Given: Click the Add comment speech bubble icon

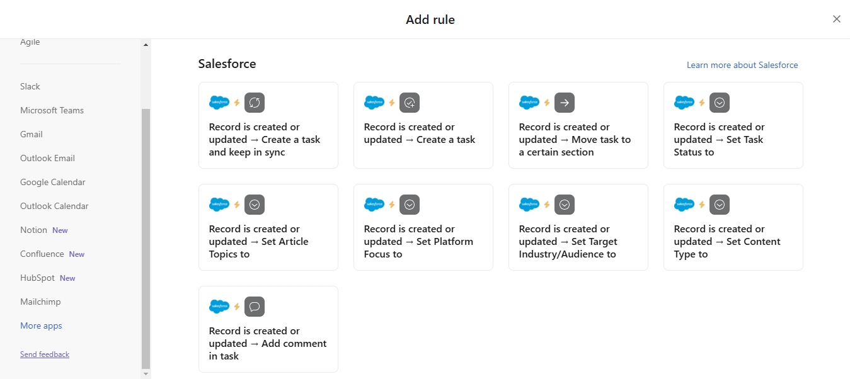Looking at the screenshot, I should (255, 307).
